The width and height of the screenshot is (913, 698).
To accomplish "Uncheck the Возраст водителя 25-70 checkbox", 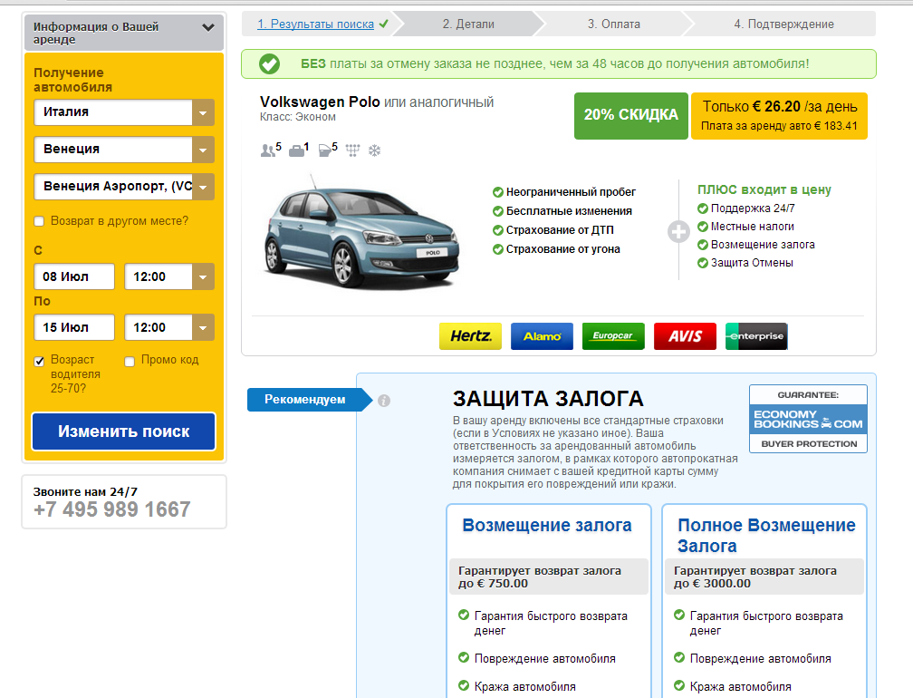I will point(39,361).
